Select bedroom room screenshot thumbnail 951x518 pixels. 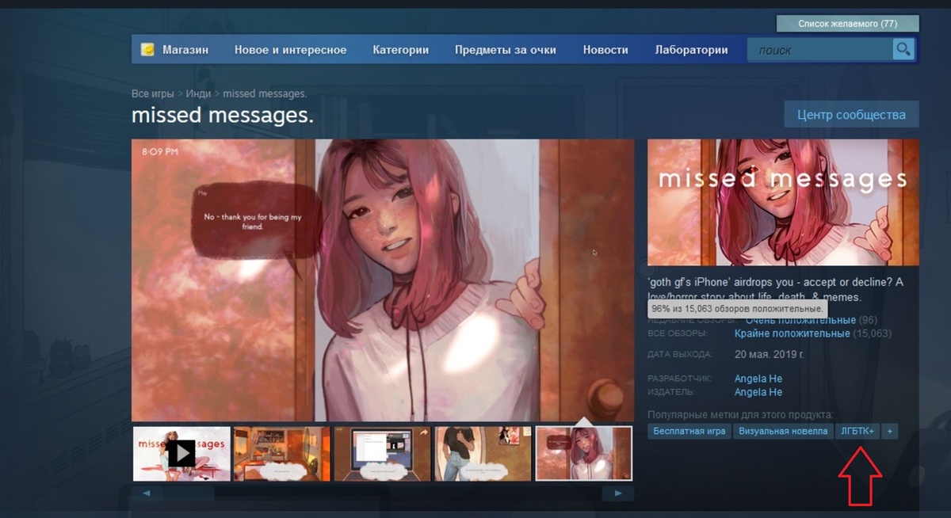click(282, 454)
